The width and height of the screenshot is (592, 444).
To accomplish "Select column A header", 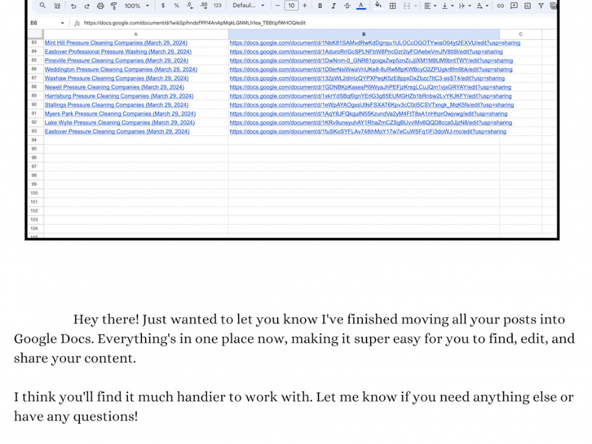I will click(136, 34).
